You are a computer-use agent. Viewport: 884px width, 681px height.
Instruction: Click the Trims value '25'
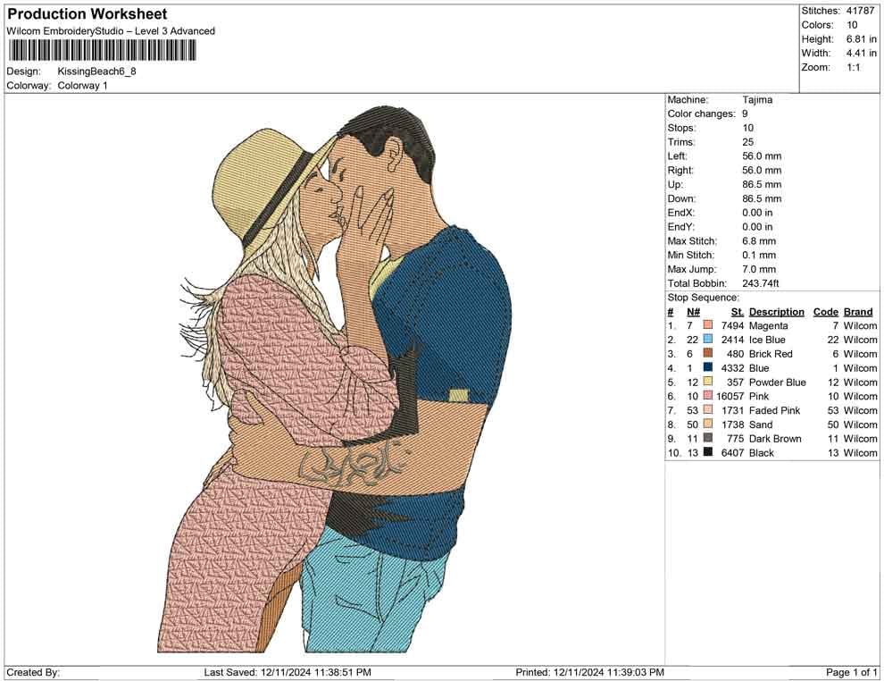(747, 142)
